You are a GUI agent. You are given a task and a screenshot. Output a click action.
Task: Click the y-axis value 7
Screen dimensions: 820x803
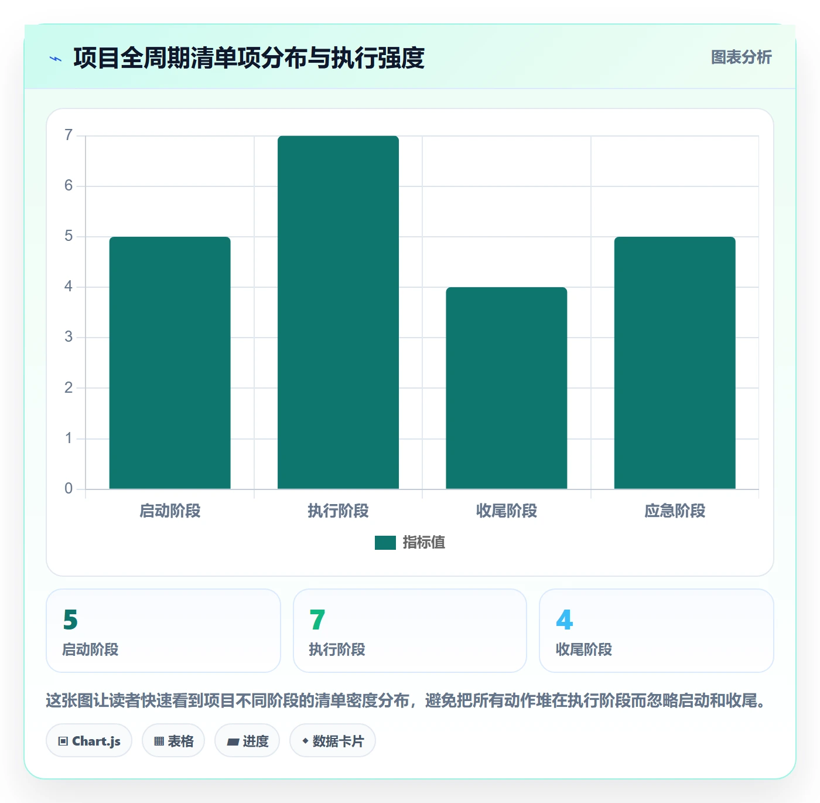pos(69,135)
